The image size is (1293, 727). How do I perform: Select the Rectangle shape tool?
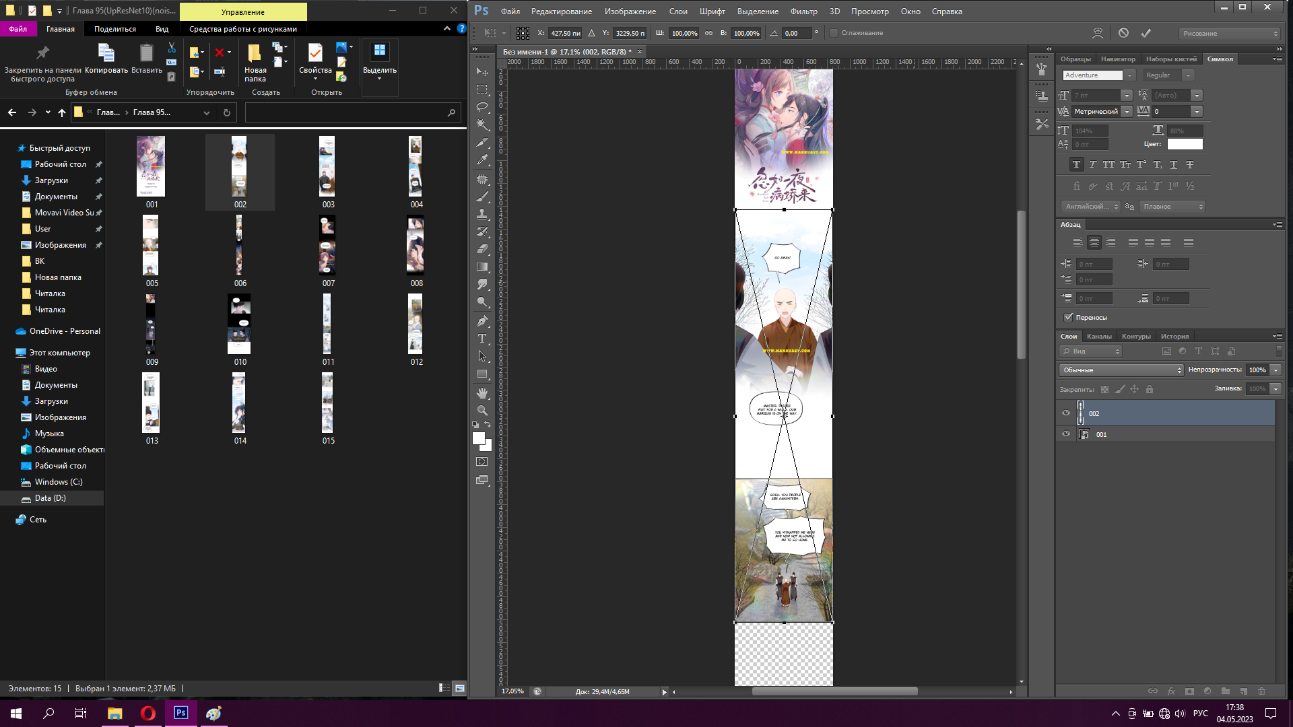(x=482, y=374)
